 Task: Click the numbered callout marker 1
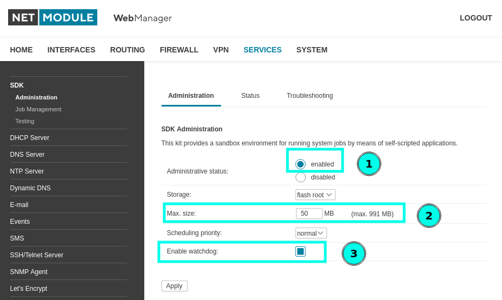point(369,164)
